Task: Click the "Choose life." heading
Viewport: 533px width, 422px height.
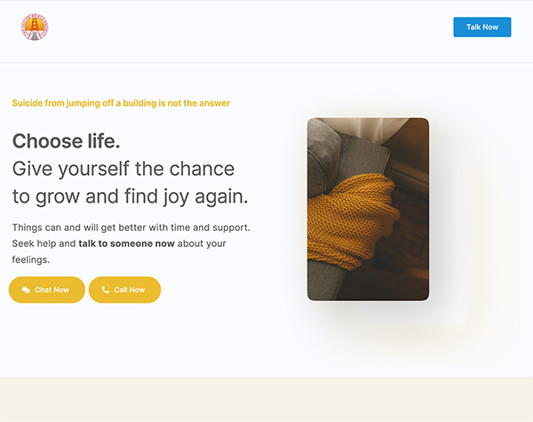Action: pyautogui.click(x=66, y=140)
